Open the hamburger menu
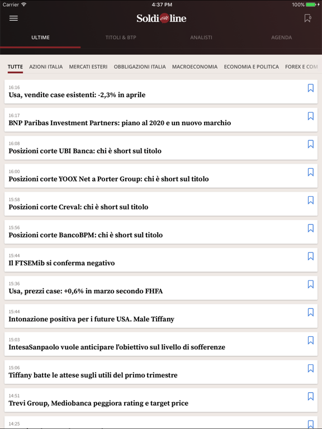The width and height of the screenshot is (322, 429). [x=13, y=18]
